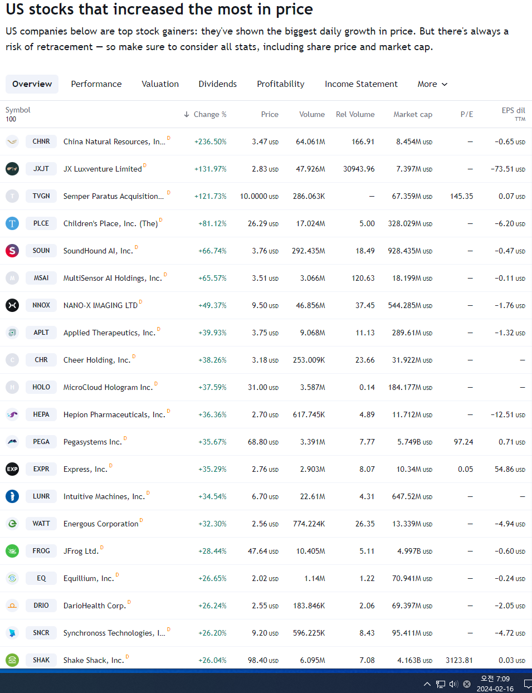The image size is (532, 693).
Task: Sort by the Price column header
Action: tap(270, 114)
